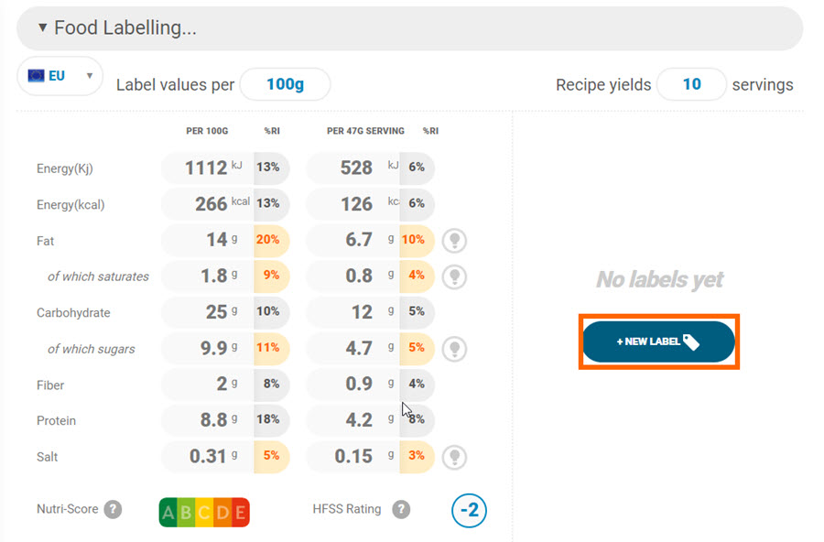Click the lightbulb icon for sugars row
The image size is (824, 542).
[454, 349]
